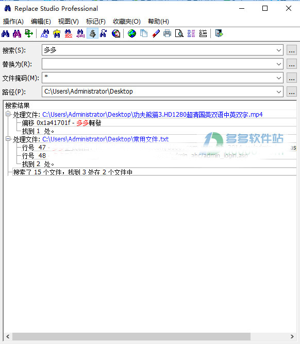Toggle the regular expression (ab) binoculars icon
The height and width of the screenshot is (344, 300).
pos(80,33)
